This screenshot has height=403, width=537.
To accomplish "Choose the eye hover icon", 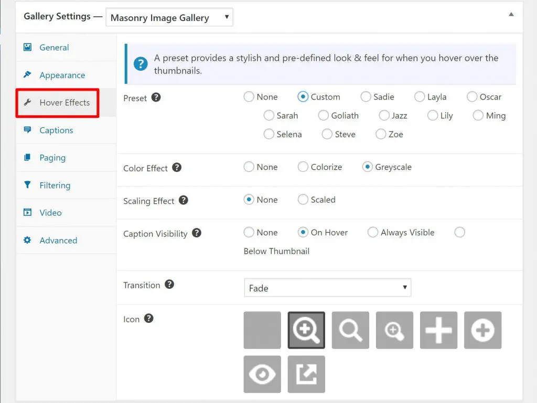I will click(x=262, y=374).
